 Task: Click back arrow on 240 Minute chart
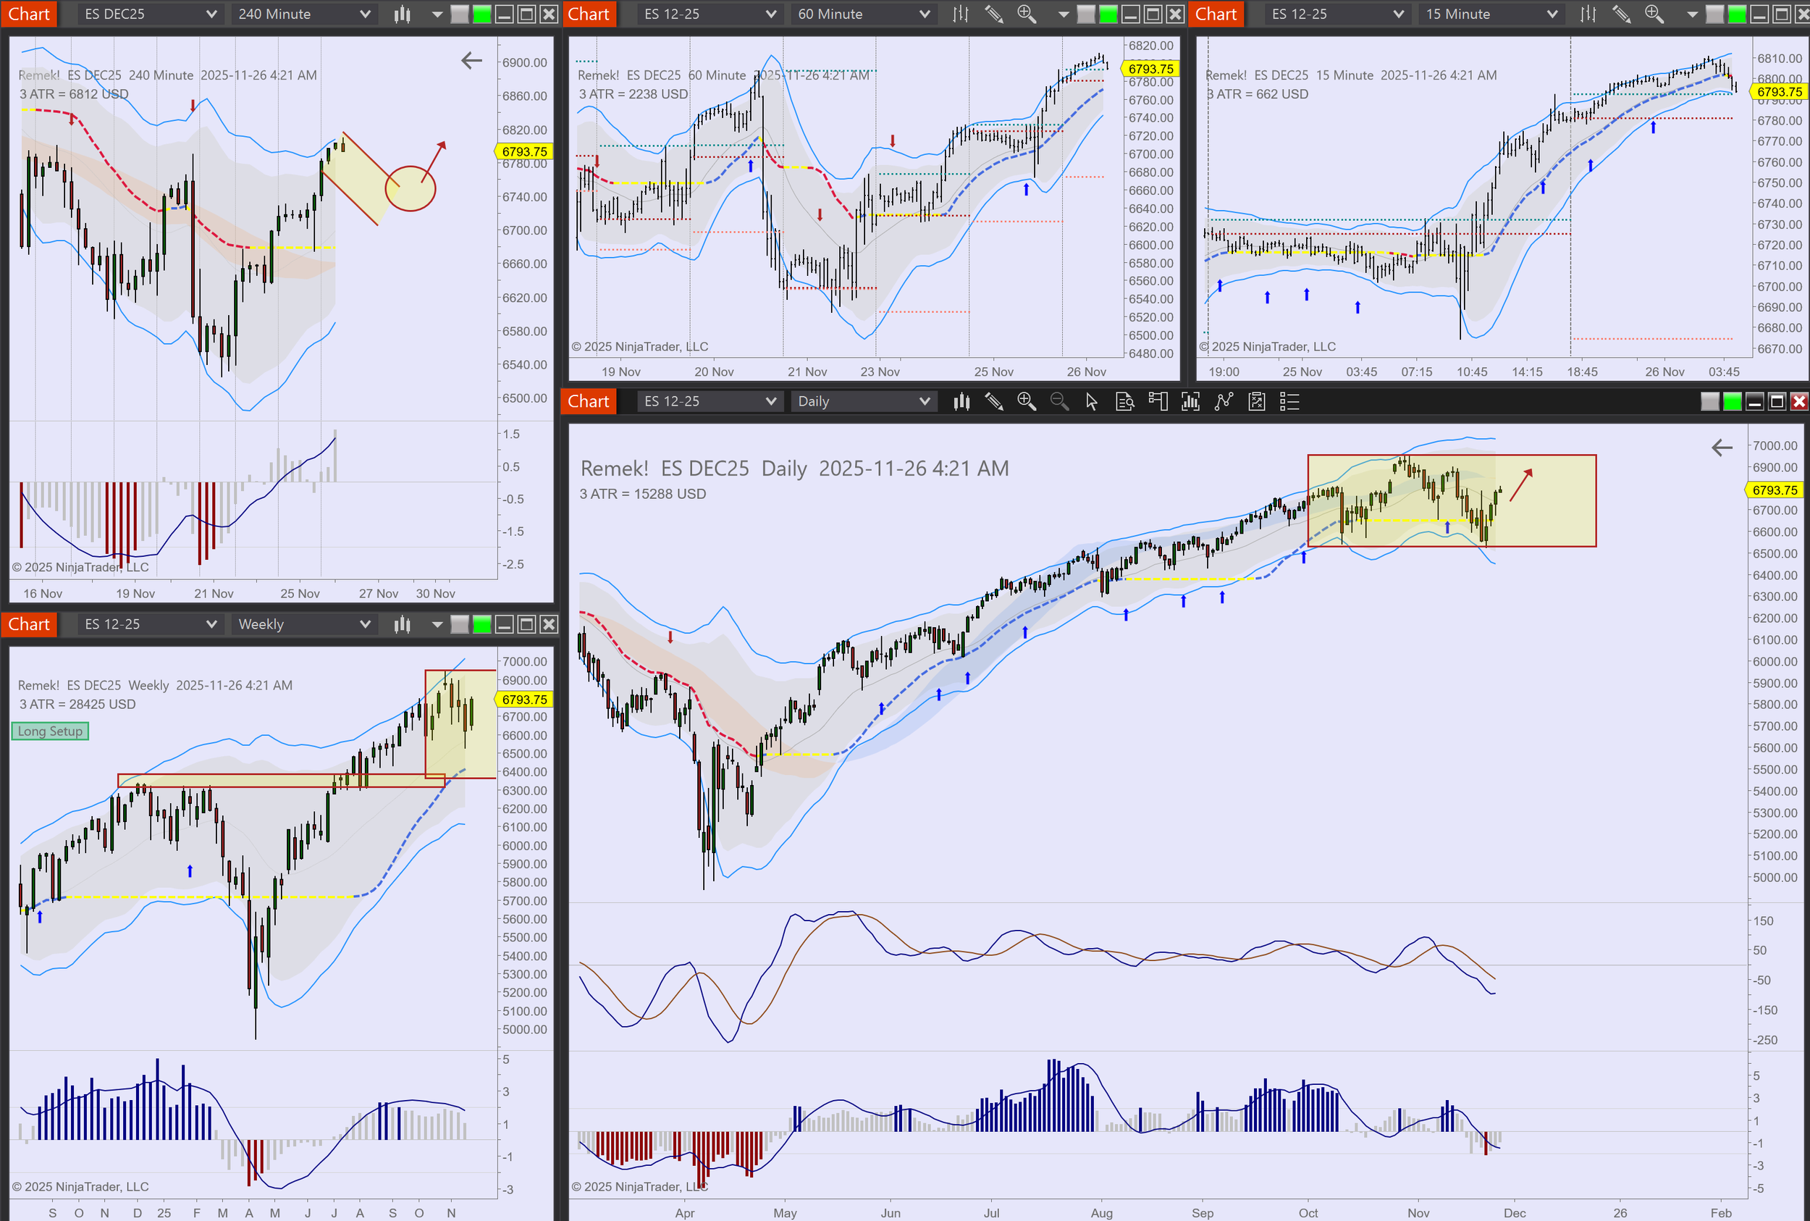pos(472,60)
